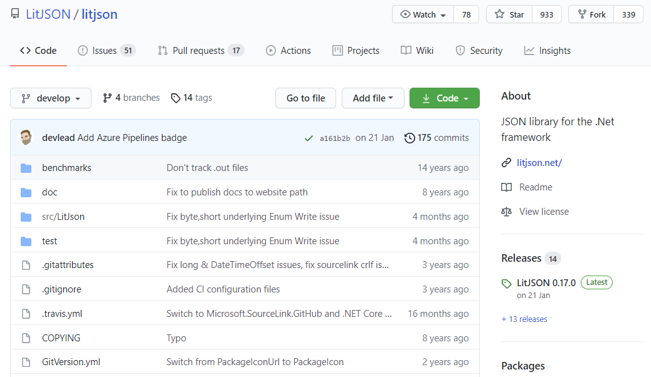
Task: Click the tags icon next to 14 tags
Action: (x=176, y=98)
